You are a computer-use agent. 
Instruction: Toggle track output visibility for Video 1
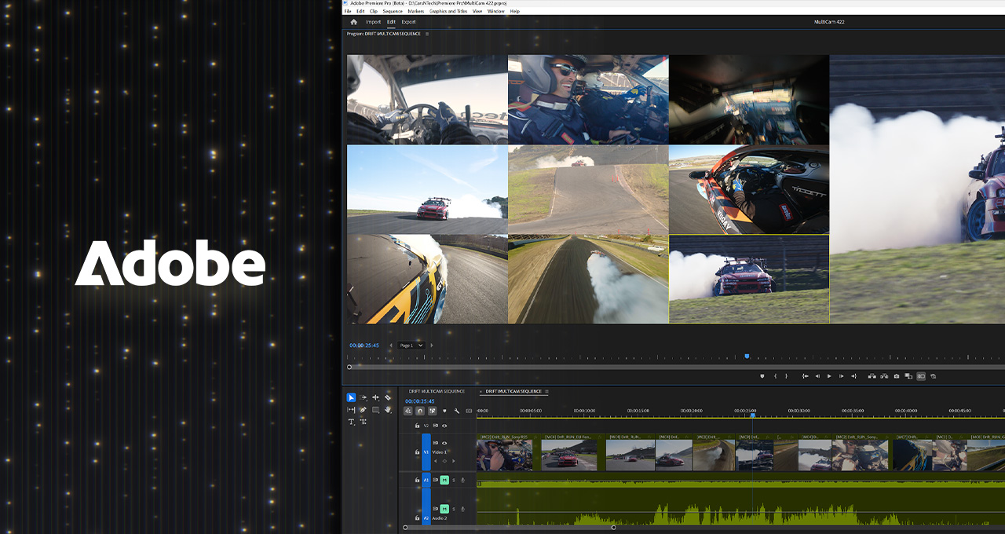[x=444, y=444]
